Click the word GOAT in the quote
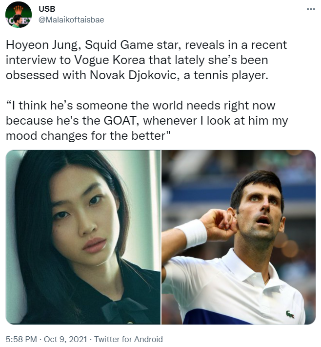Image resolution: width=321 pixels, height=347 pixels. click(x=120, y=121)
